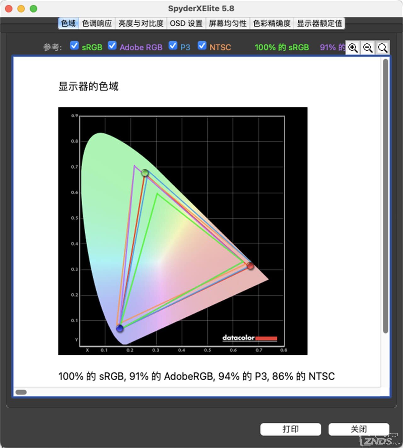Click the red primary marker on the gamut chart
Screen dimensions: 403x448
click(250, 266)
